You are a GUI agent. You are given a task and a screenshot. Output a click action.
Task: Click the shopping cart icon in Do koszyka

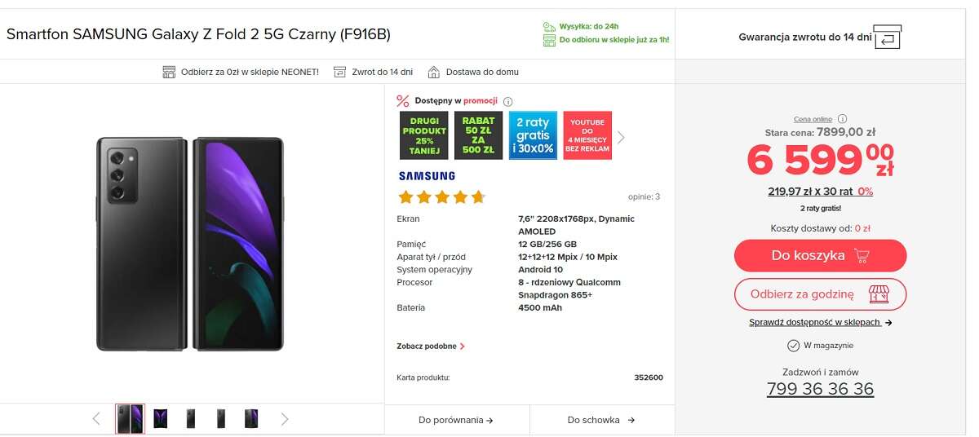tap(861, 256)
